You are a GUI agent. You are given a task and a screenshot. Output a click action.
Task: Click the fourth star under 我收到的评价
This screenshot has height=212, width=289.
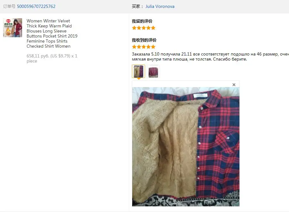(x=148, y=47)
